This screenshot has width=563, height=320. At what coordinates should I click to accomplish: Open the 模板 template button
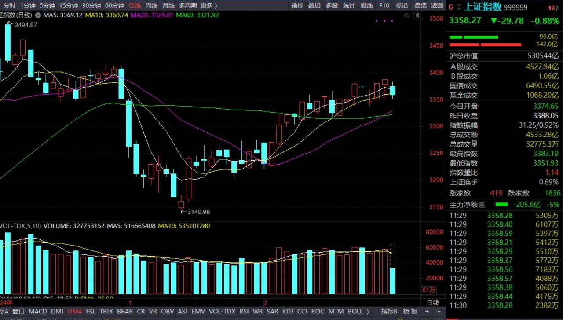point(410,311)
